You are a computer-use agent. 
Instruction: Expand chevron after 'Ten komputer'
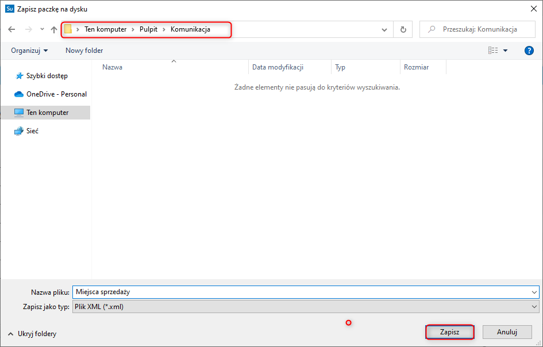pyautogui.click(x=133, y=29)
